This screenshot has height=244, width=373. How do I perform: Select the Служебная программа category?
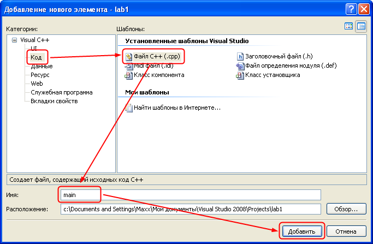click(62, 92)
